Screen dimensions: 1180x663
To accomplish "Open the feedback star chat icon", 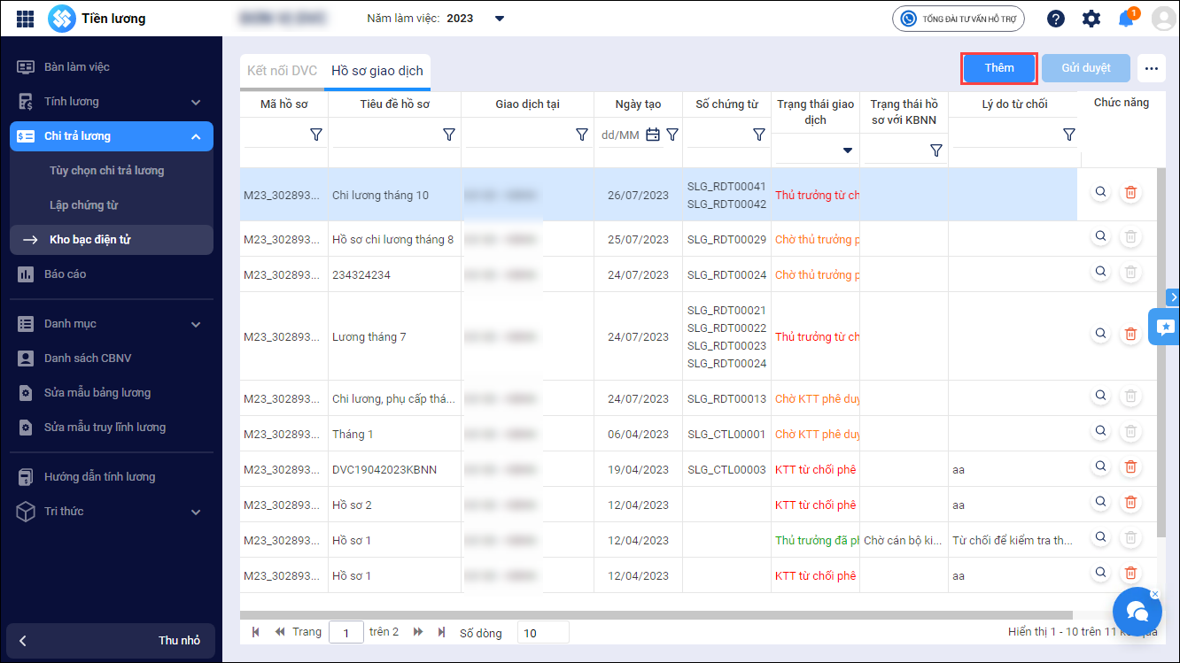I will click(1164, 327).
